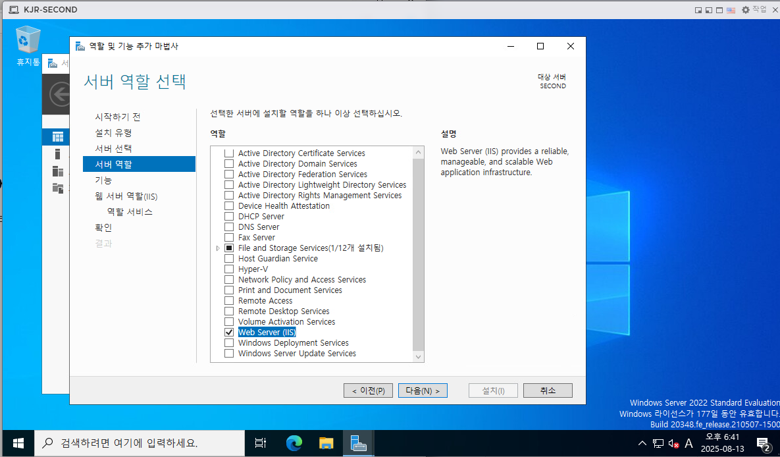Select the Device Health Attestation row text
This screenshot has height=457, width=780.
point(284,206)
